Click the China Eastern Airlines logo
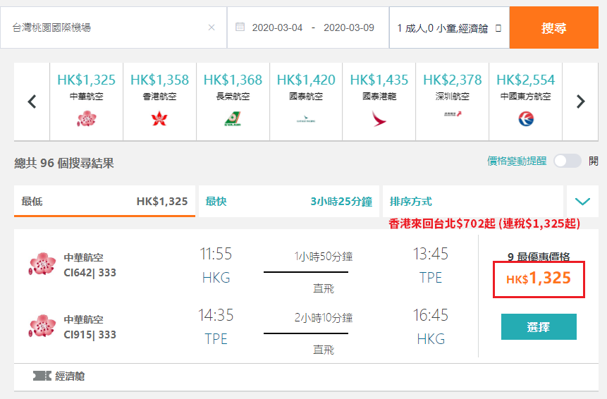The image size is (607, 399). [526, 119]
